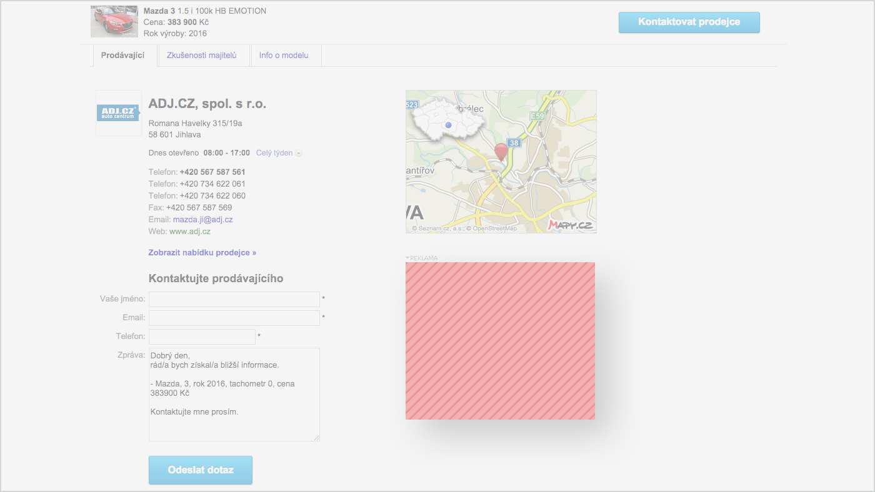Viewport: 875px width, 492px height.
Task: Open the Info o modelu tab
Action: pos(284,56)
